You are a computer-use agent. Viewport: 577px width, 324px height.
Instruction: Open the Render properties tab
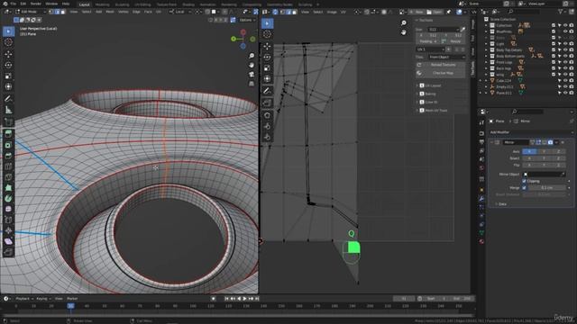[x=481, y=133]
